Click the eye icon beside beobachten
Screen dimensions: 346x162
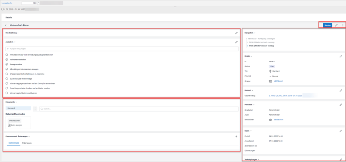270,120
